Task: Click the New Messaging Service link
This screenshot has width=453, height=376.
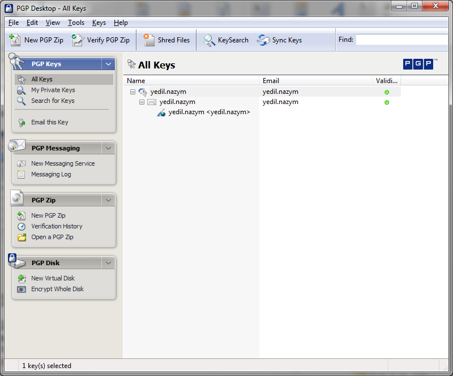Action: [x=63, y=163]
